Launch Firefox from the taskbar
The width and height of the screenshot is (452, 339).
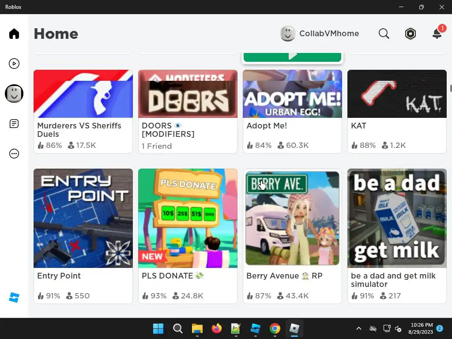pos(216,328)
